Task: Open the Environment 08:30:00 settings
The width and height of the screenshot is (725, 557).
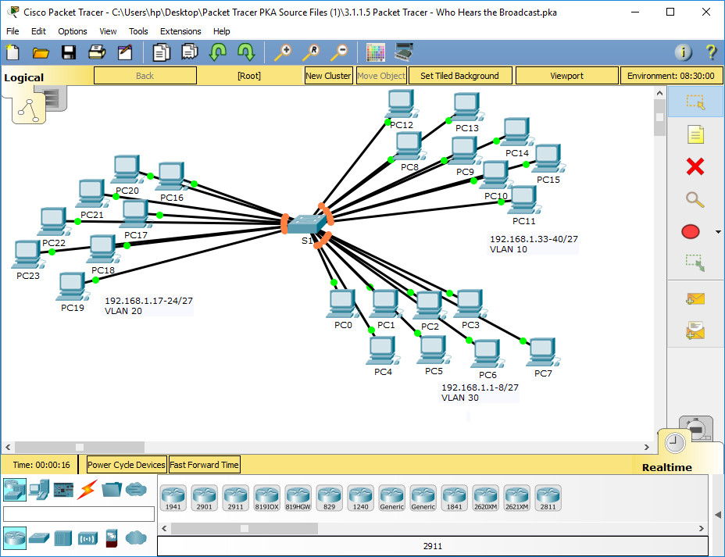Action: click(x=671, y=76)
